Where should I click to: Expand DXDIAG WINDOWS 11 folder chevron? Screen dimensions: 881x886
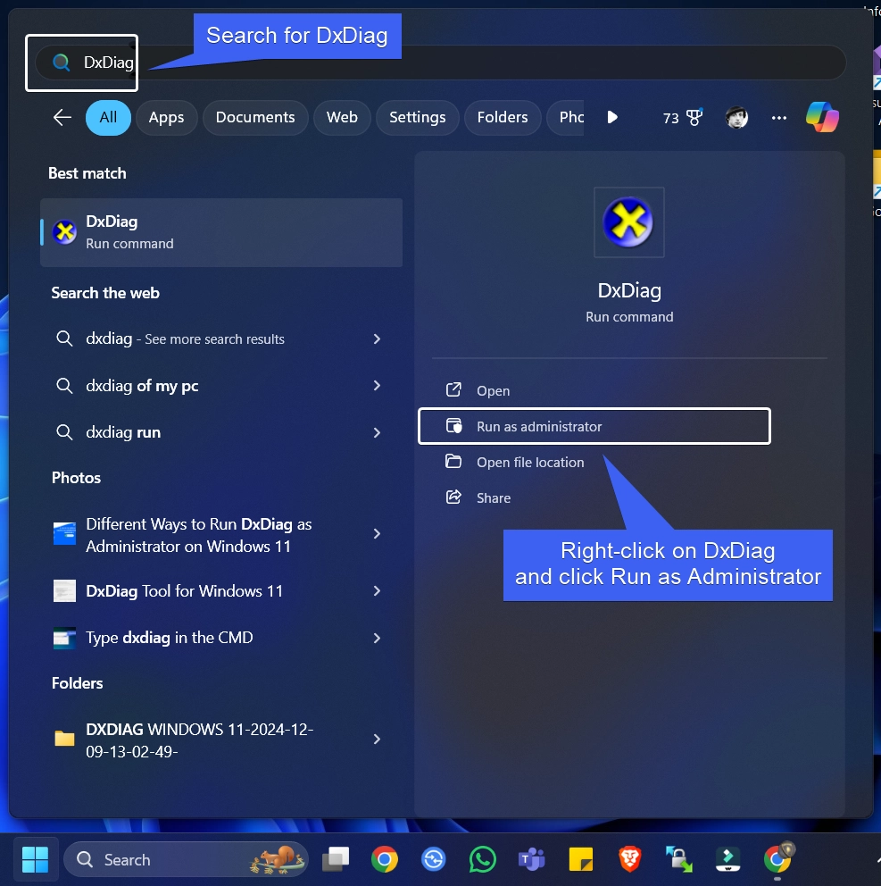point(377,740)
